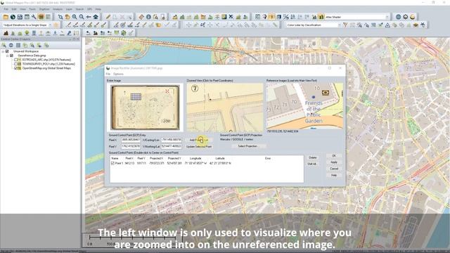Click the Shift All button

[x=312, y=164]
